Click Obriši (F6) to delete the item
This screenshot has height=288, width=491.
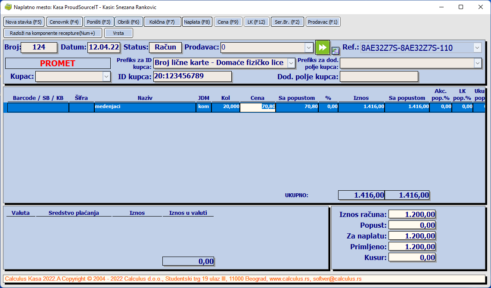pos(129,22)
